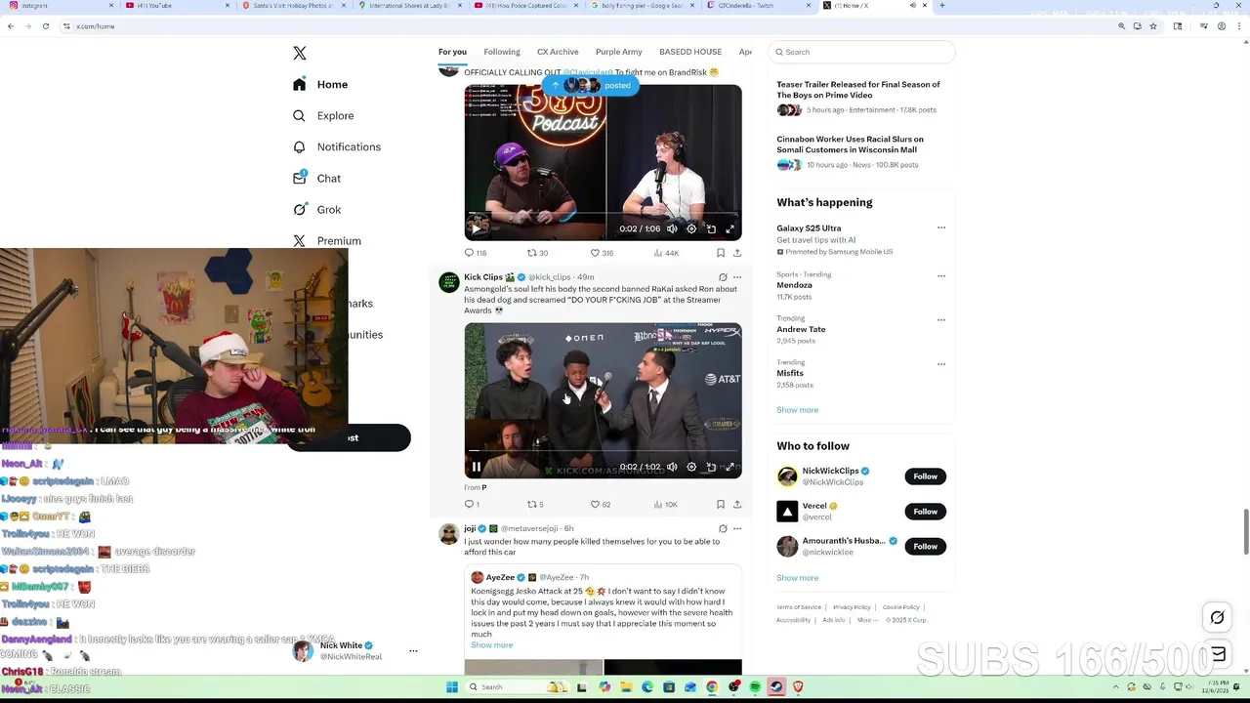Open the floating Grok button at bottom right
Image resolution: width=1250 pixels, height=703 pixels.
pos(1217,617)
